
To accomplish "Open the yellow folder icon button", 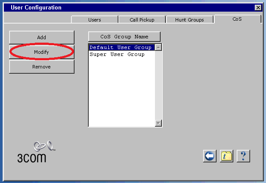I will pos(226,156).
